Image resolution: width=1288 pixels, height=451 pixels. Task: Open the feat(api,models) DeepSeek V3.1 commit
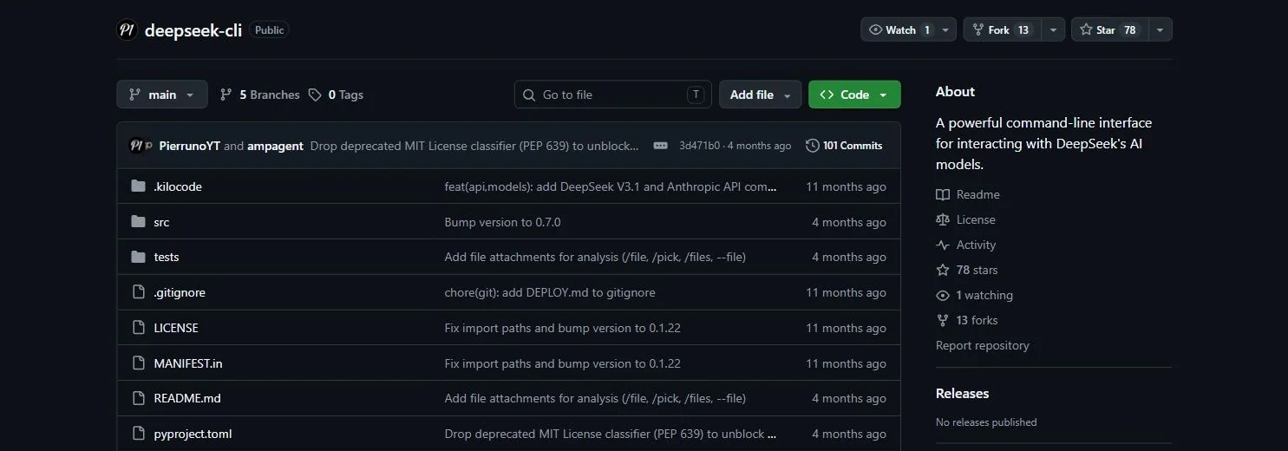611,186
